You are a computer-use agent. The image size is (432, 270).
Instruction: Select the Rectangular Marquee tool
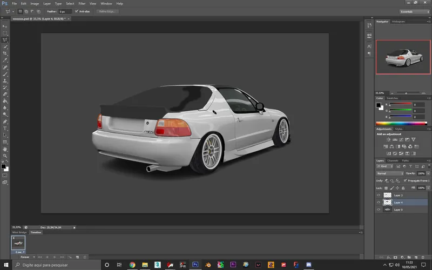(5, 33)
